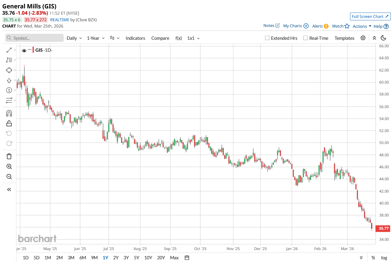This screenshot has height=262, width=391.
Task: Open Help question mark icon
Action: coord(386,26)
